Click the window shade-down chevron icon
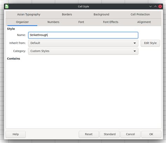This screenshot has width=166, height=143. 151,7
